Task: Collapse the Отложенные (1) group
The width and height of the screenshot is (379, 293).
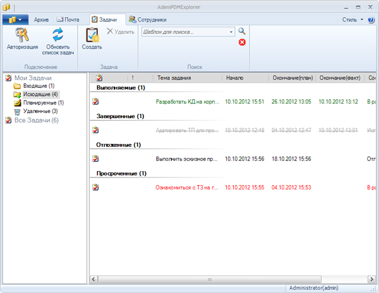Action: (x=119, y=145)
